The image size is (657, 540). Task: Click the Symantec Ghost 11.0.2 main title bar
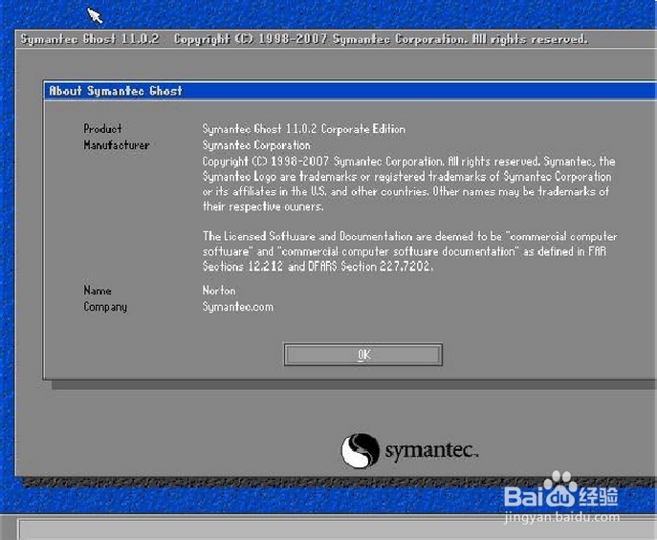tap(336, 39)
